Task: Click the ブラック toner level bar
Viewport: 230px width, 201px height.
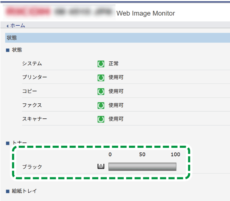Action: [x=142, y=167]
